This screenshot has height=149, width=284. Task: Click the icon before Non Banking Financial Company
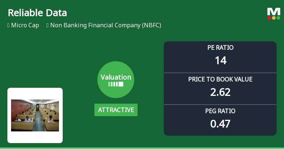pos(48,25)
